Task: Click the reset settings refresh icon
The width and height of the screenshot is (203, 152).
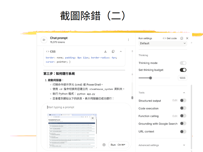Action: click(182, 38)
